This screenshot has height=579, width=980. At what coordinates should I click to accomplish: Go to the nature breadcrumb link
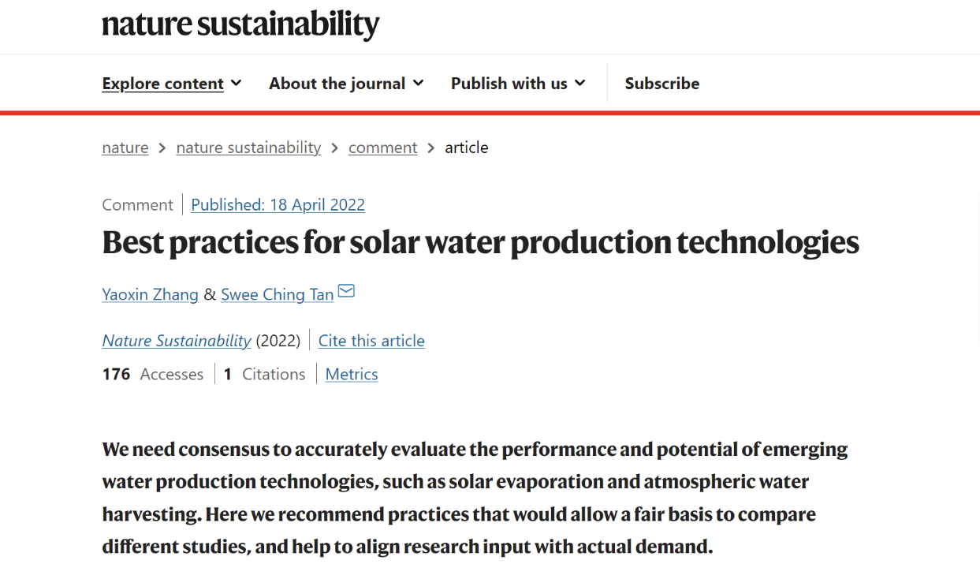coord(125,148)
